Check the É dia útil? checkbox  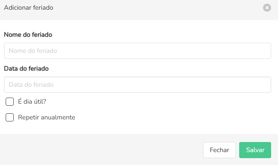click(x=10, y=101)
